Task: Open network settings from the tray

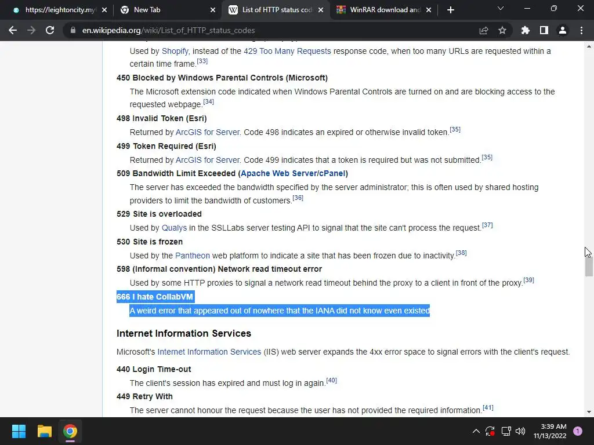Action: coord(506,431)
